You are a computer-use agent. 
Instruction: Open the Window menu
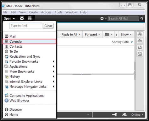[71, 12]
